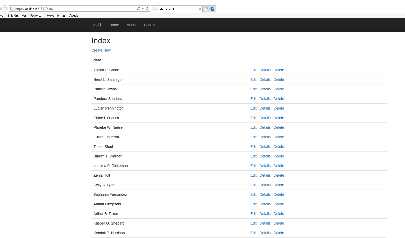Refresh the page with the reload icon
The height and width of the screenshot is (238, 405).
pos(147,8)
